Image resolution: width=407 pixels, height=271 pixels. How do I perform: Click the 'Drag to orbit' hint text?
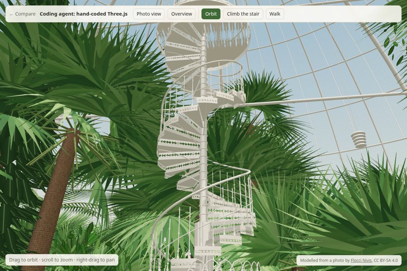pyautogui.click(x=24, y=260)
